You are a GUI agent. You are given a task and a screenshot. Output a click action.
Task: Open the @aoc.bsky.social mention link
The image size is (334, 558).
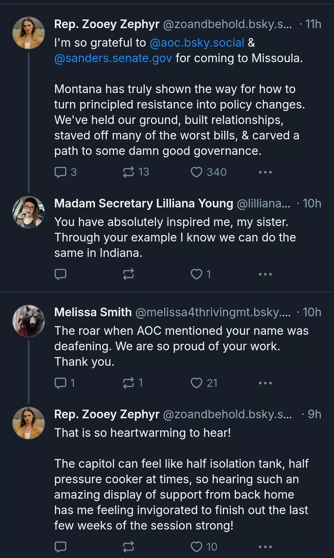(197, 43)
